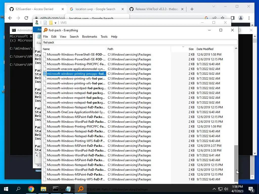Open Chrome from the taskbar
The height and width of the screenshot is (194, 259).
[31, 189]
